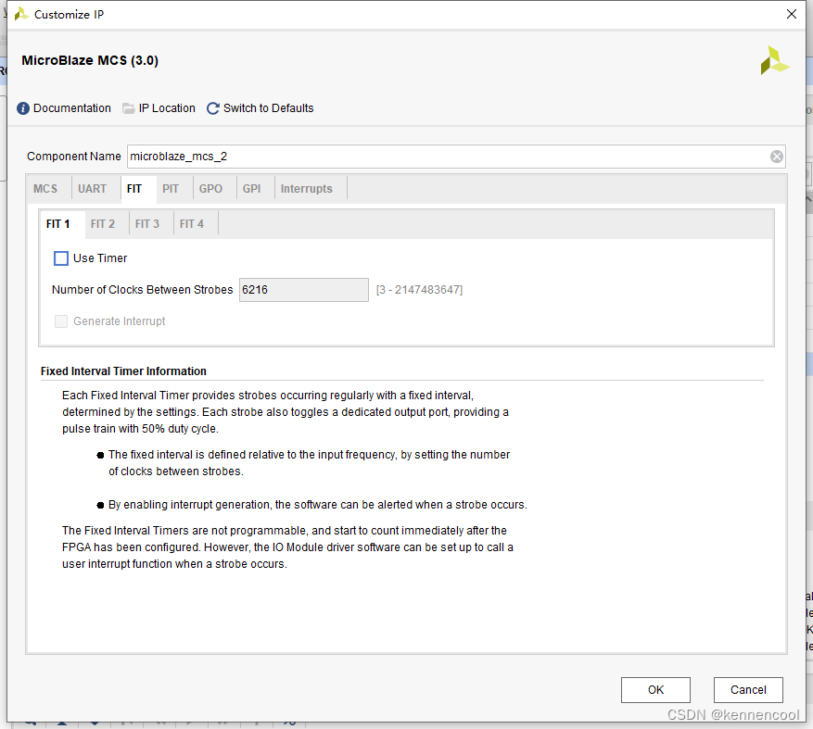Select the FIT 1 sub-tab
813x729 pixels.
(x=58, y=224)
